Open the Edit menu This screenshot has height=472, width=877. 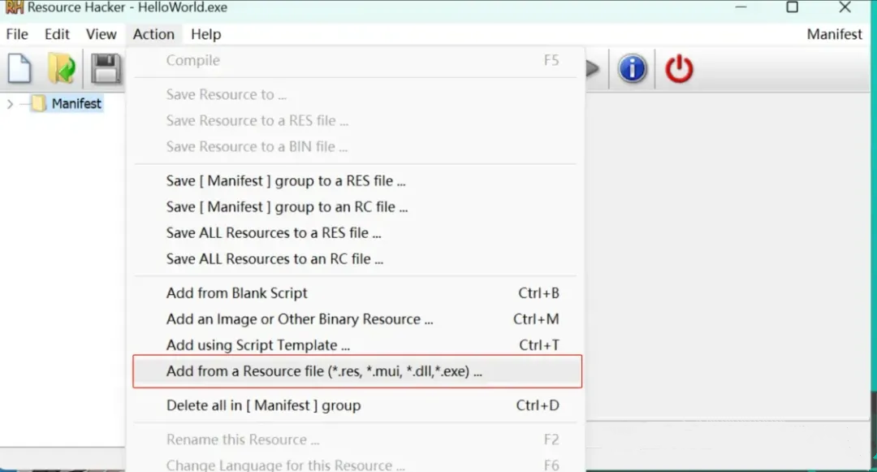pos(57,34)
